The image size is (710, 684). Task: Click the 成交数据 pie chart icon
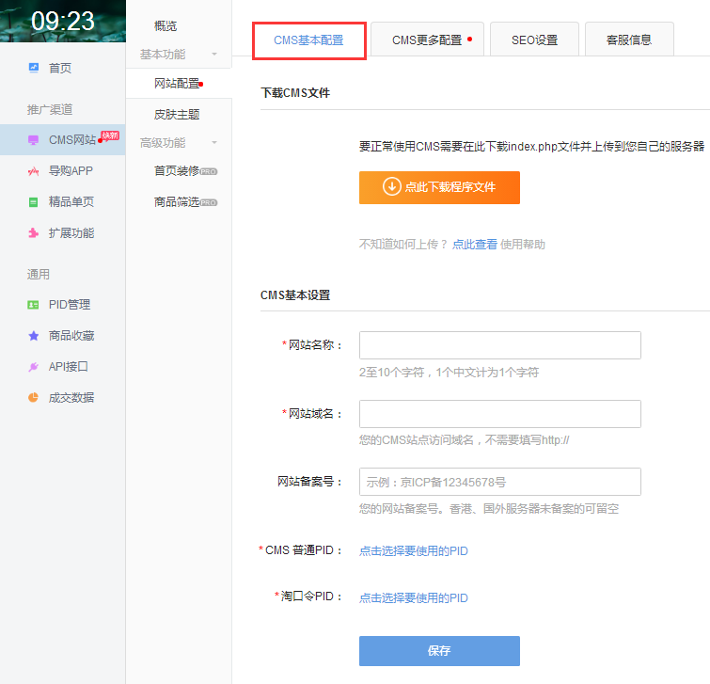click(34, 398)
